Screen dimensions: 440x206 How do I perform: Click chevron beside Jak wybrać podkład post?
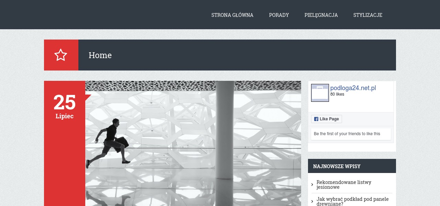pyautogui.click(x=312, y=202)
